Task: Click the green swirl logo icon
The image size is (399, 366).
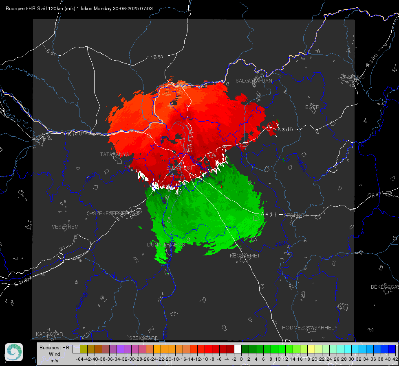Action: tap(14, 352)
